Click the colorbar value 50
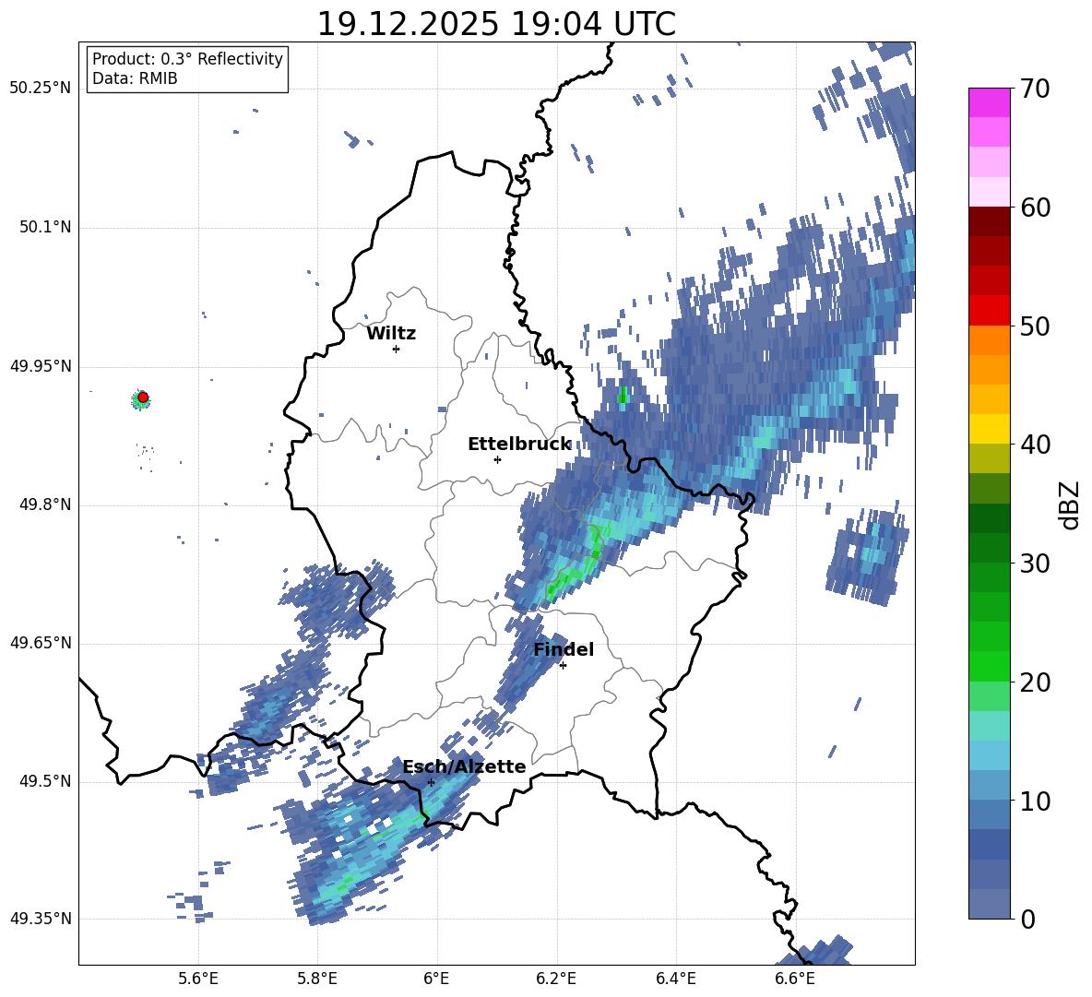Viewport: 1092px width, 997px height. point(1035,326)
